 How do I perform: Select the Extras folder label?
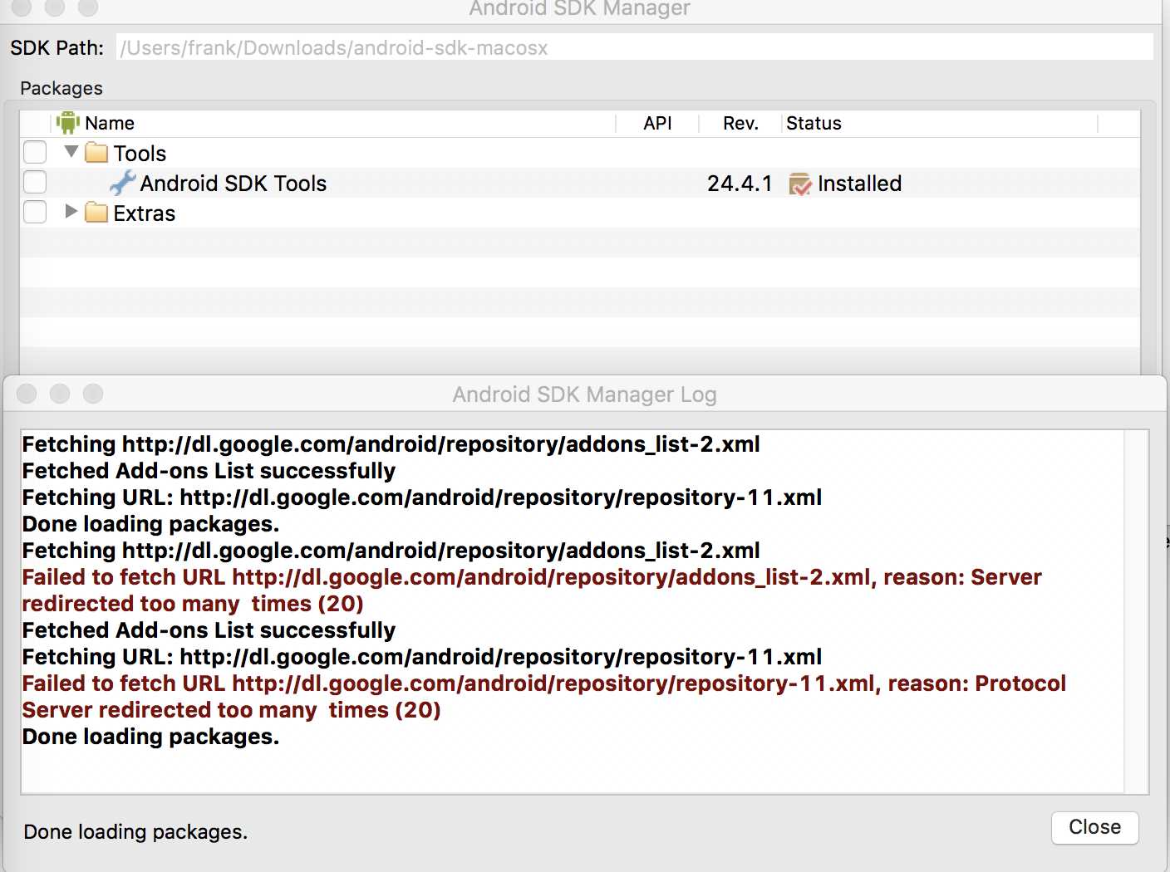pos(145,213)
